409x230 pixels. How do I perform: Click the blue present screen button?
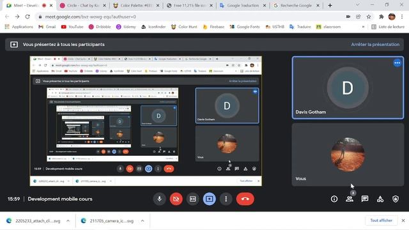209,199
